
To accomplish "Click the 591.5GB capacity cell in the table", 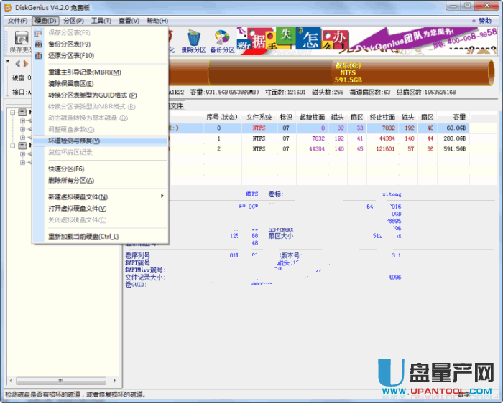I will pos(455,149).
